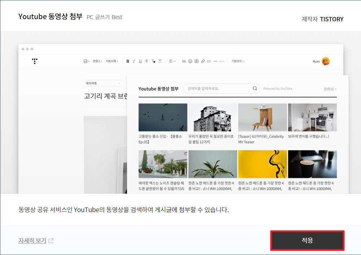Image resolution: width=361 pixels, height=255 pixels.
Task: Click the Powered by YouTube text
Action: [278, 88]
